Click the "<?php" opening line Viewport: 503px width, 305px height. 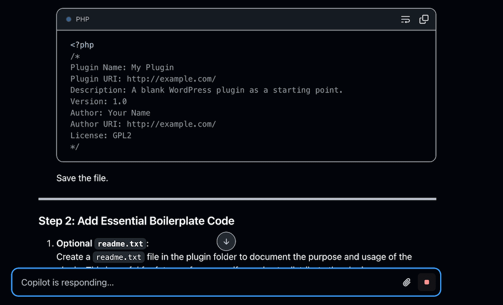tap(82, 45)
